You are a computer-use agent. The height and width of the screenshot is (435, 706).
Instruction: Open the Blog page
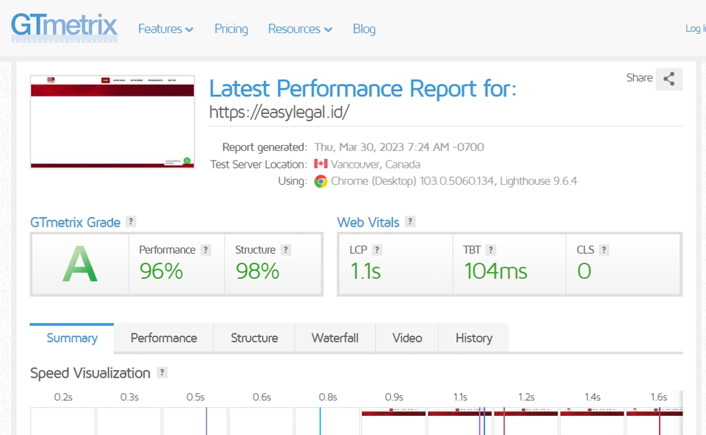coord(364,29)
